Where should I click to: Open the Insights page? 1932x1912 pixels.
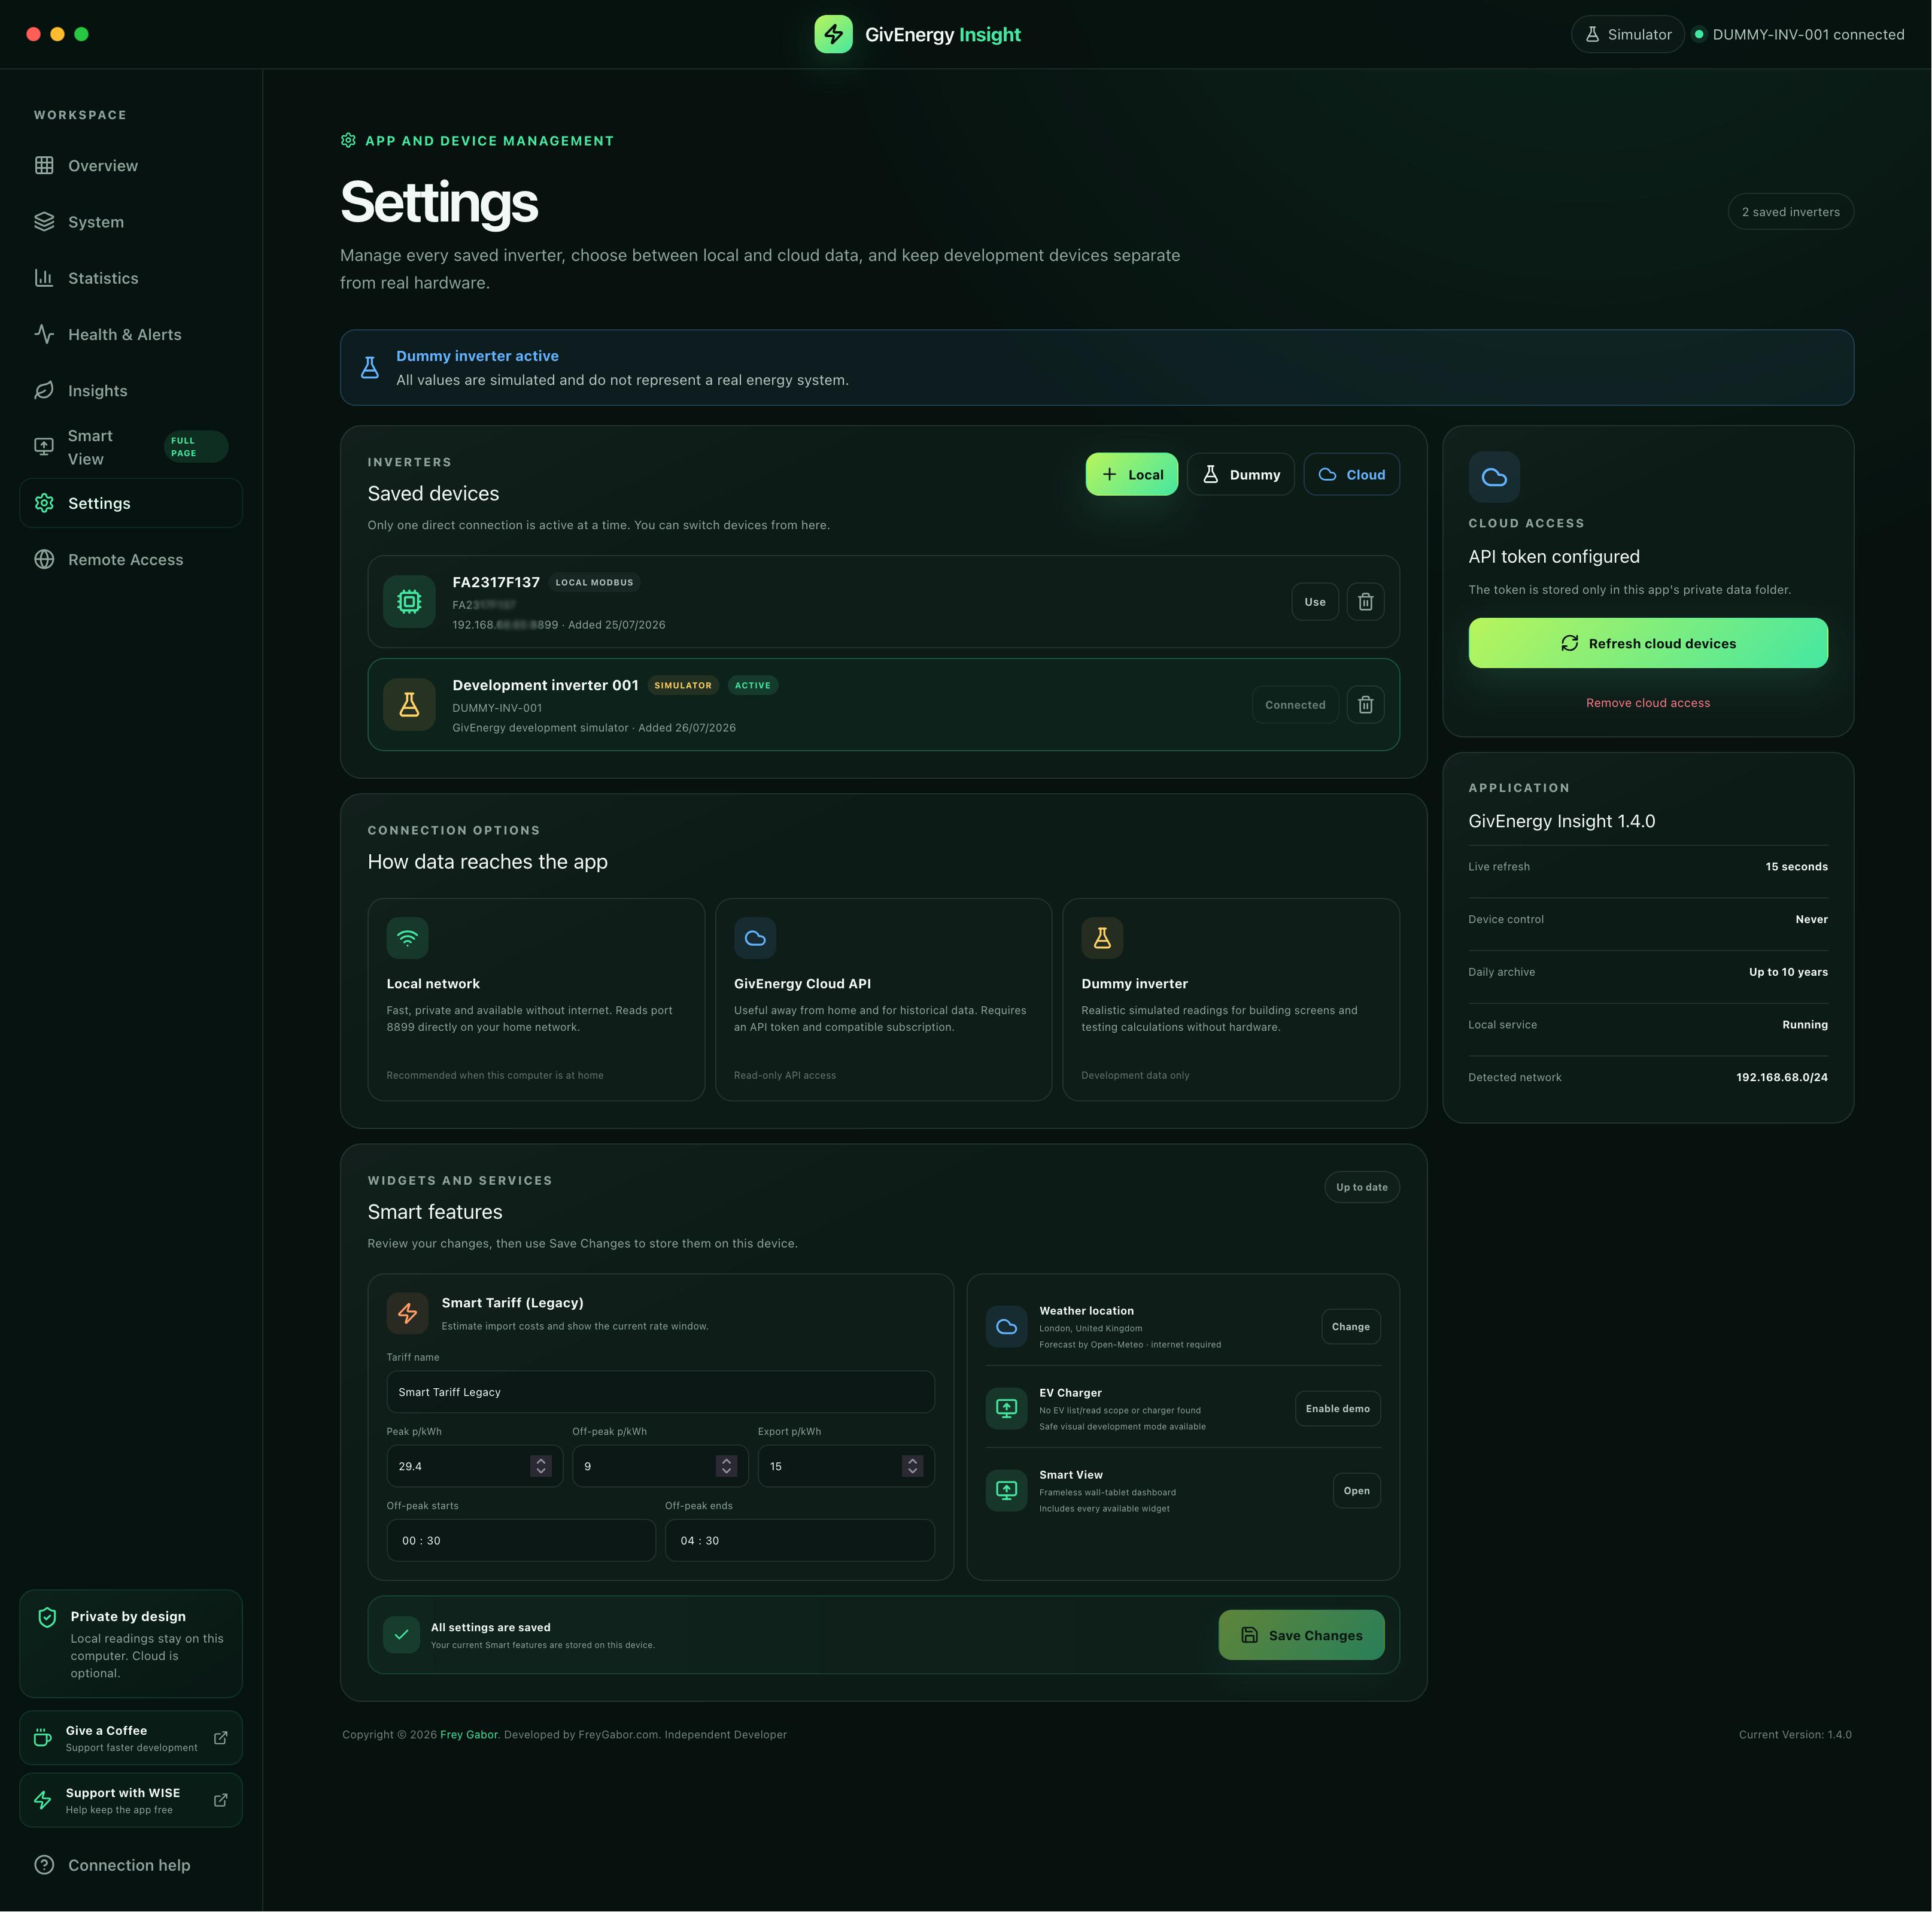(131, 391)
